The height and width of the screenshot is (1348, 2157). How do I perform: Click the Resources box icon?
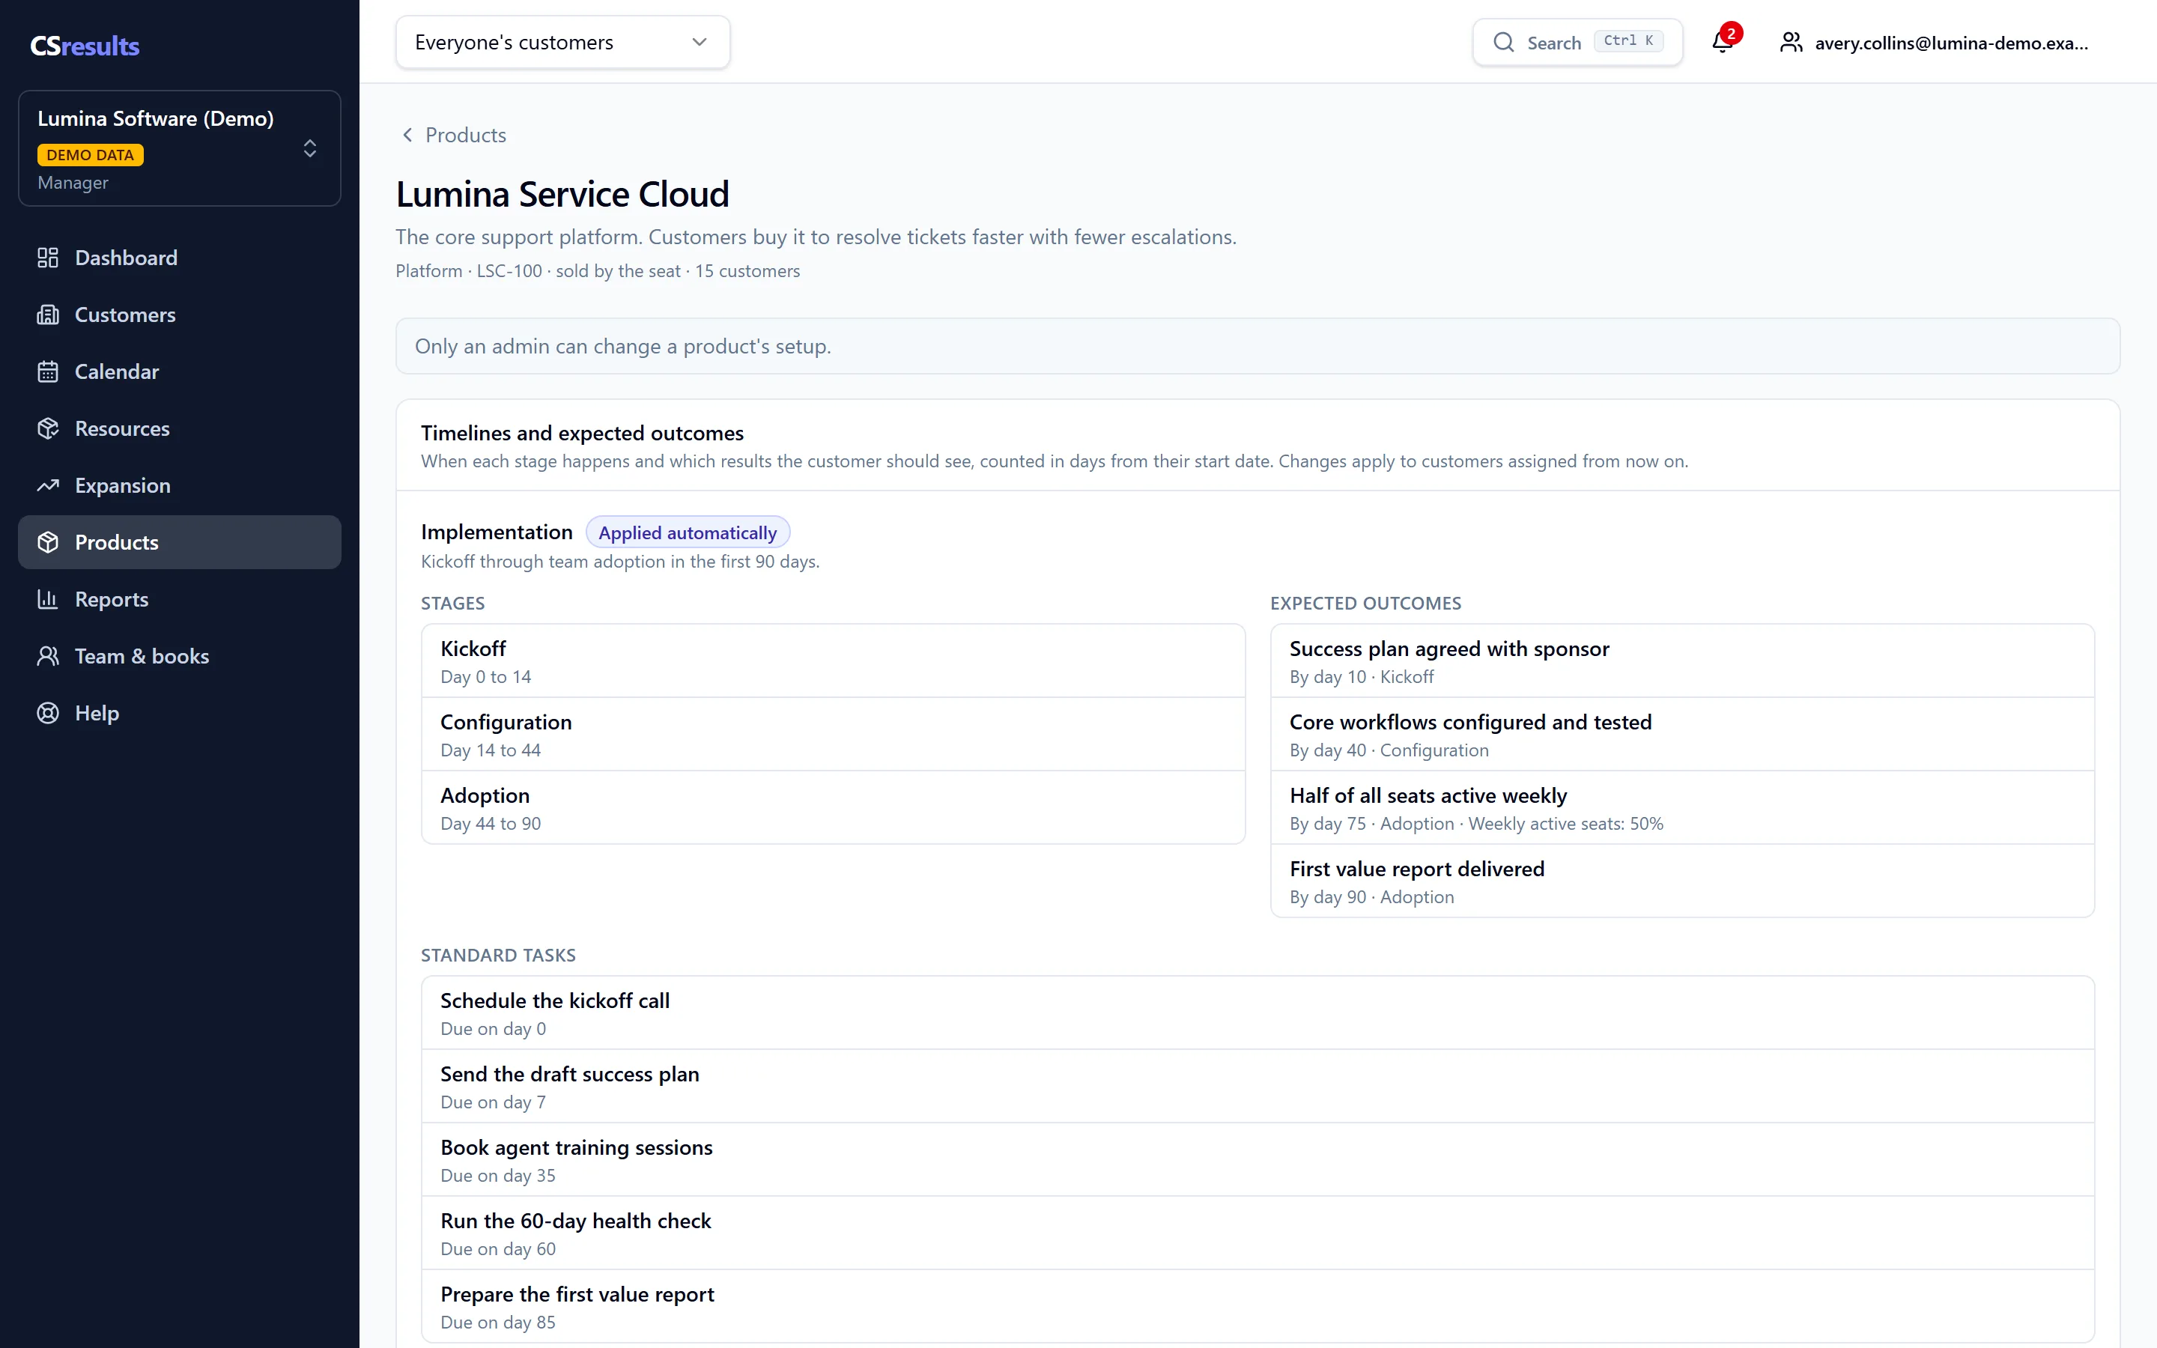coord(48,429)
